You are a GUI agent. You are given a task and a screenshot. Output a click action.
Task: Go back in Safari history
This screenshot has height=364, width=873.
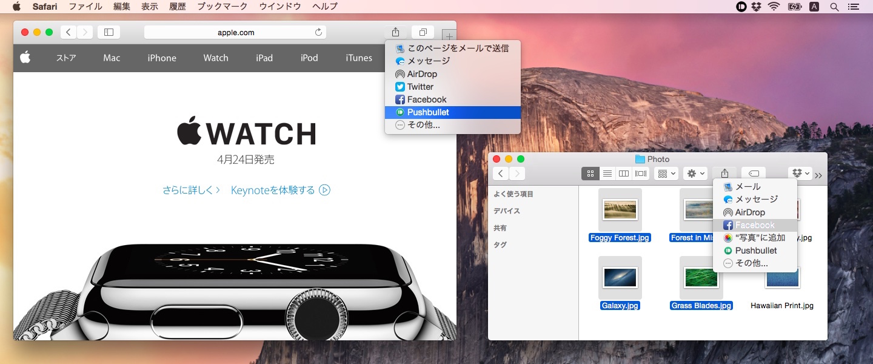click(69, 32)
